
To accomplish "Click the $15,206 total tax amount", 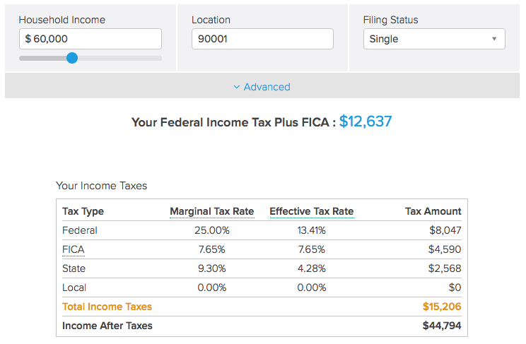I will (x=442, y=307).
